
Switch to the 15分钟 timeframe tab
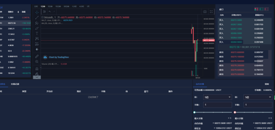[x=58, y=6]
